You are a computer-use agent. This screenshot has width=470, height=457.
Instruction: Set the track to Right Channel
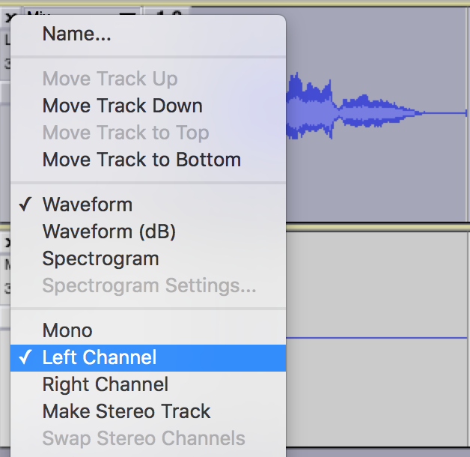105,384
